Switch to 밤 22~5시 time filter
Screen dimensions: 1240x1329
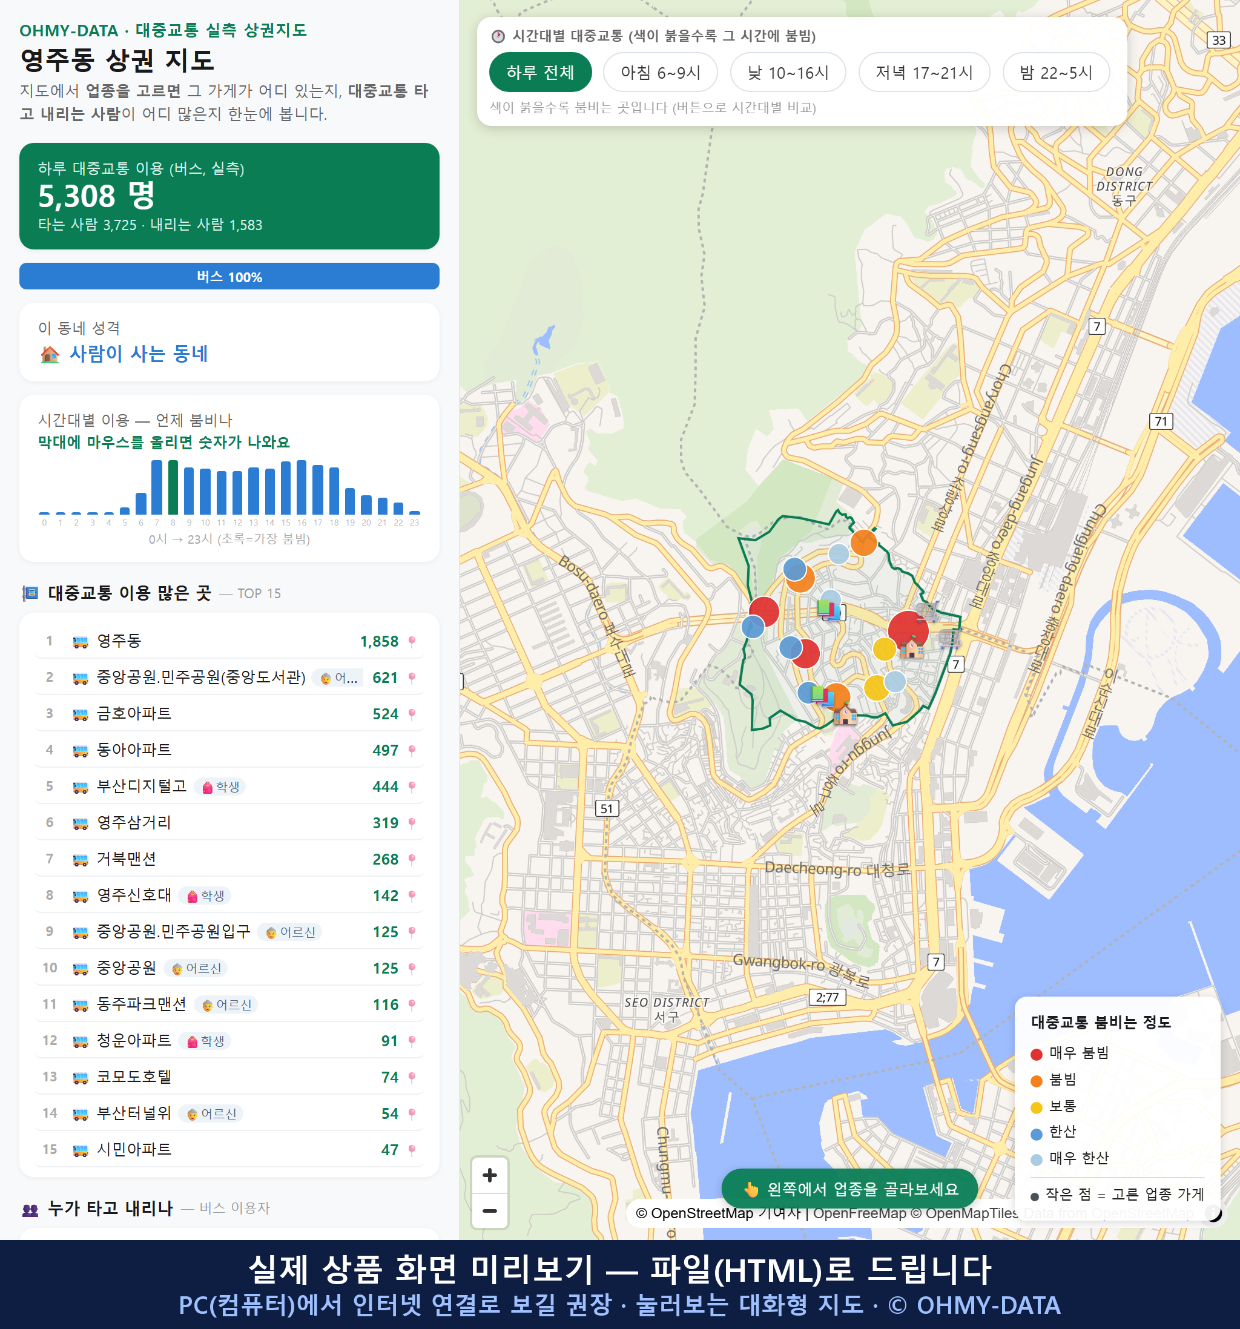1056,72
